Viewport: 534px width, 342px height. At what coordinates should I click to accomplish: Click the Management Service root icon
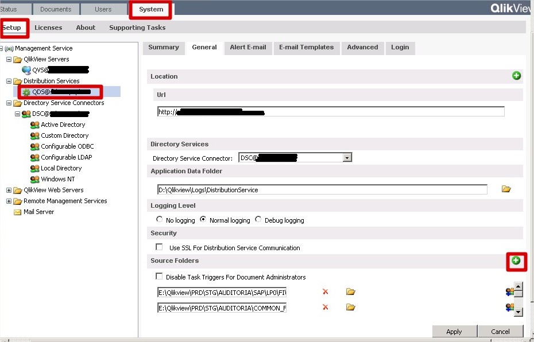9,48
